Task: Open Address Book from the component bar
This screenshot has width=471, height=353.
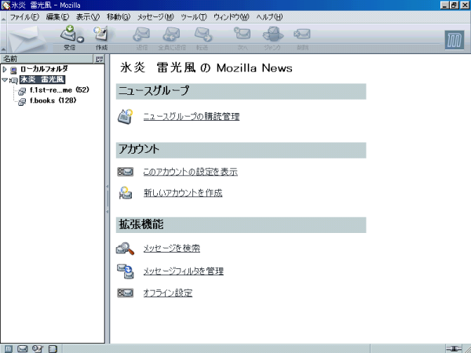Action: [53, 349]
